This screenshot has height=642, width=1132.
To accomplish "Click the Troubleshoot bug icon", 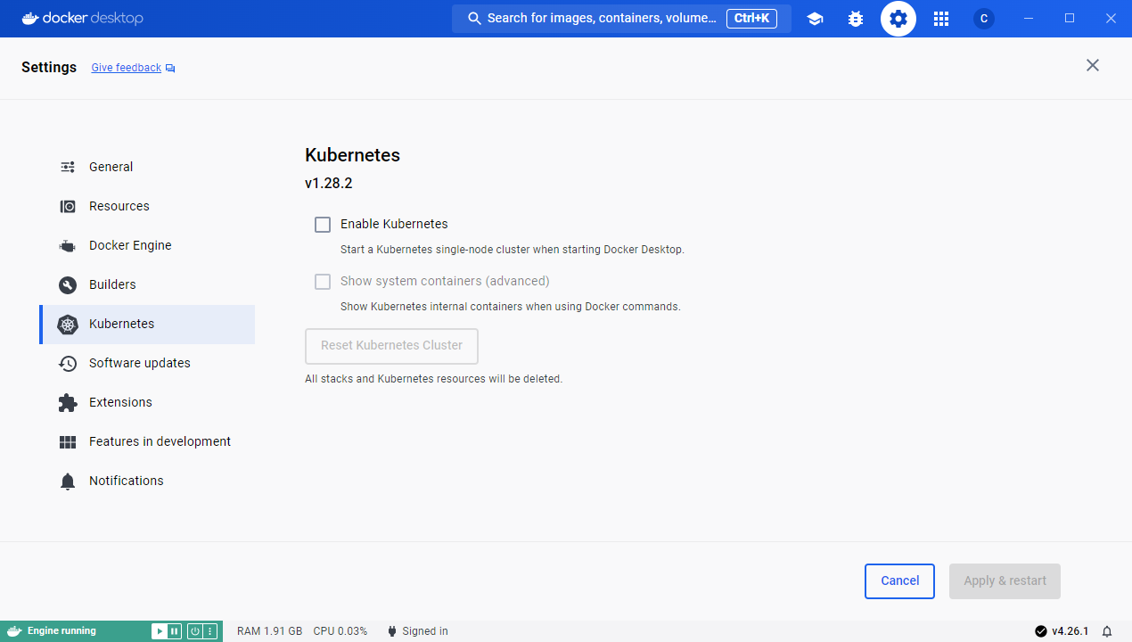I will click(x=856, y=19).
